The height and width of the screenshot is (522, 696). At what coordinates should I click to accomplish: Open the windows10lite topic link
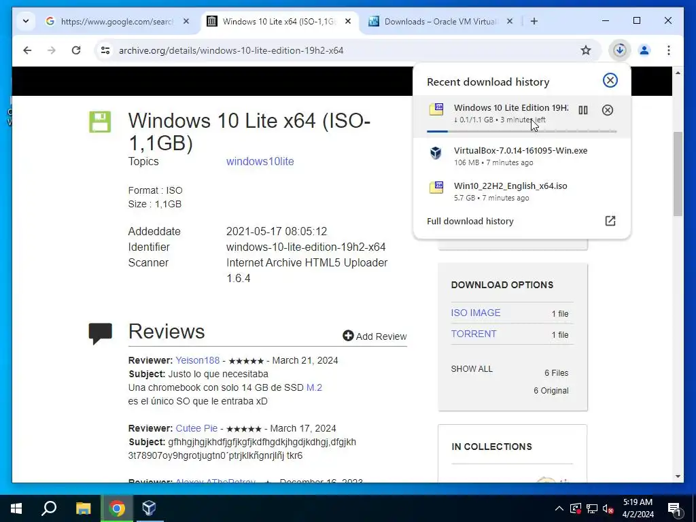[x=260, y=161]
